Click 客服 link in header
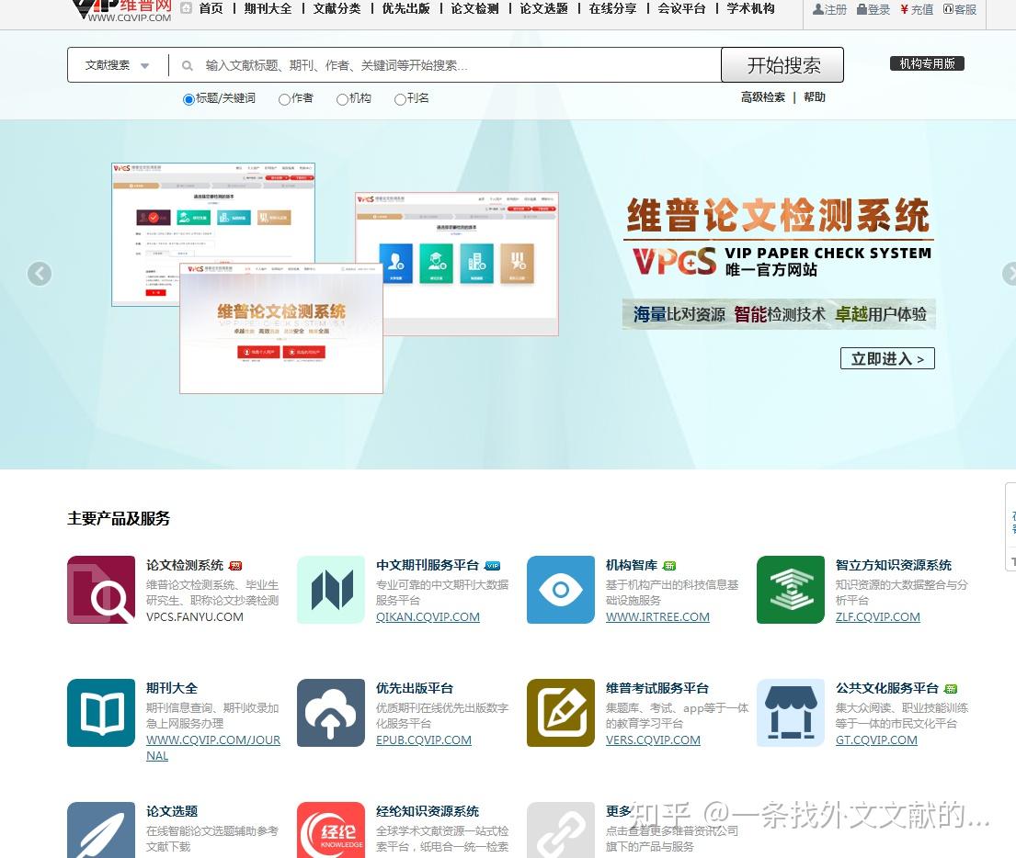The width and height of the screenshot is (1016, 858). 960,10
